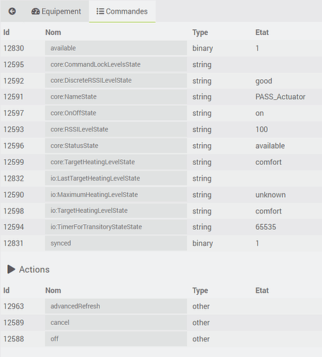Click the '65535' timer state value
This screenshot has width=322, height=357.
pos(266,227)
